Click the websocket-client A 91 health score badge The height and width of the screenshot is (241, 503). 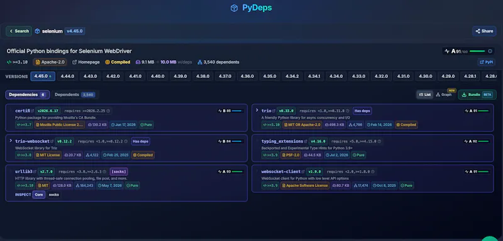click(x=477, y=171)
